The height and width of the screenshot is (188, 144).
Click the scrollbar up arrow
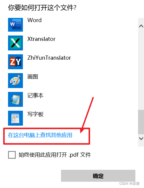click(x=141, y=26)
